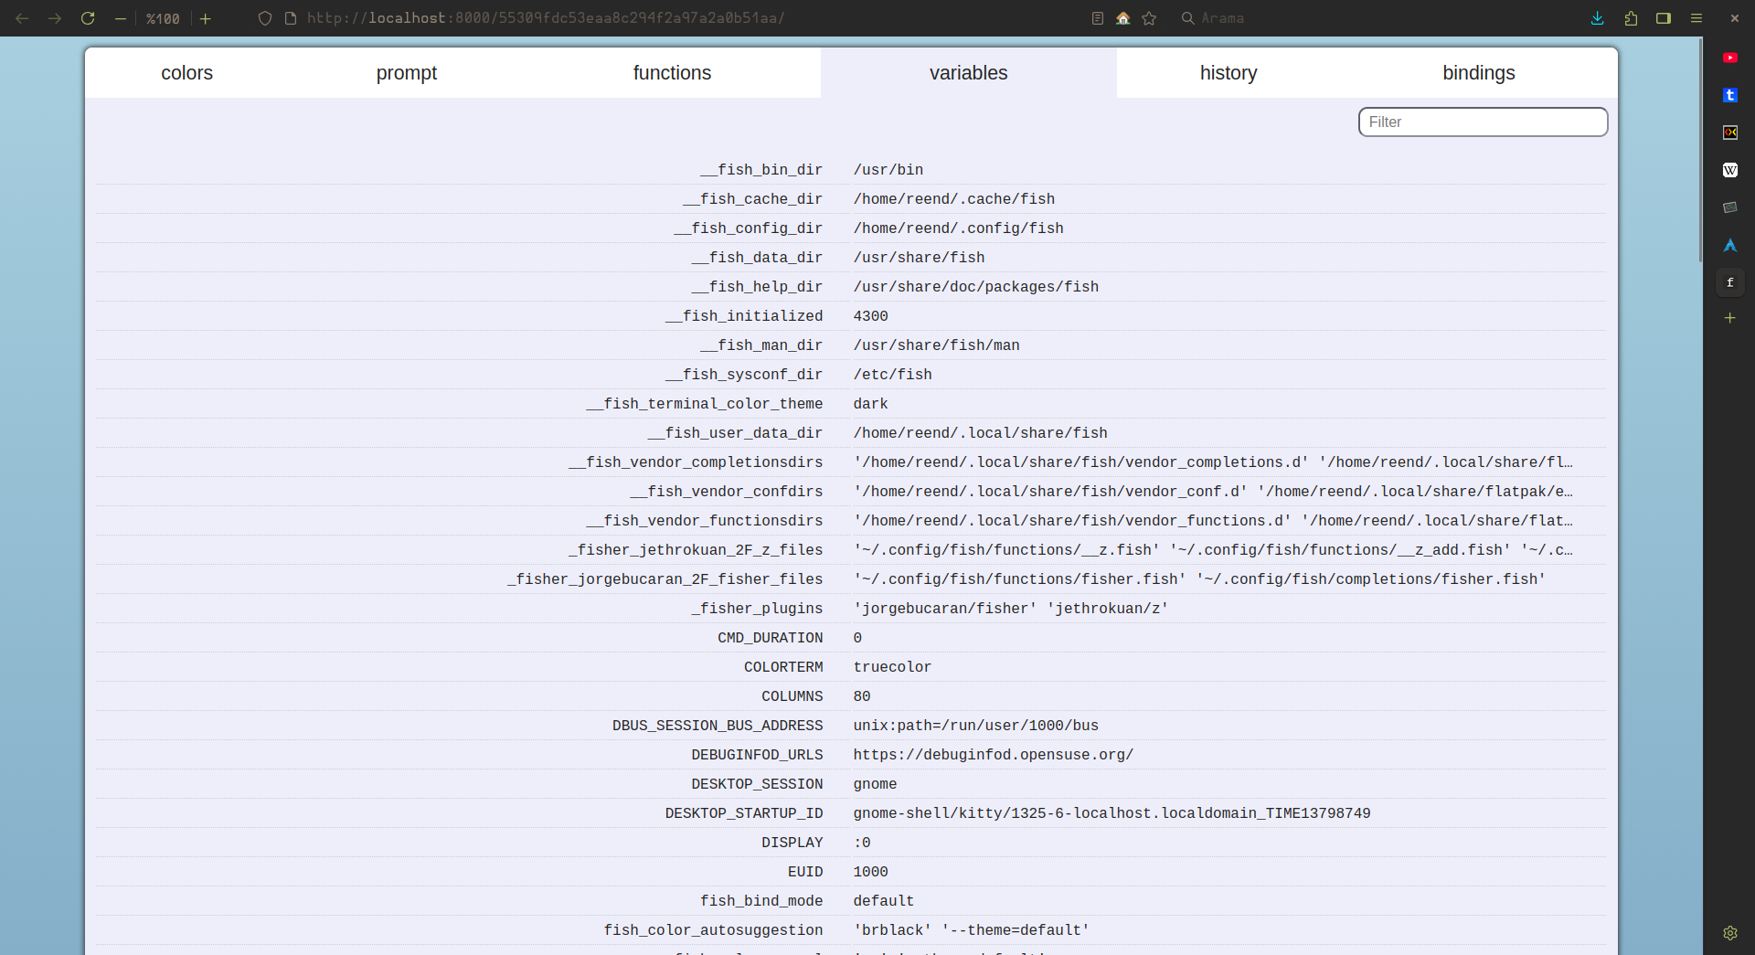Select the COLUMNS variable name
This screenshot has width=1755, height=955.
(792, 696)
